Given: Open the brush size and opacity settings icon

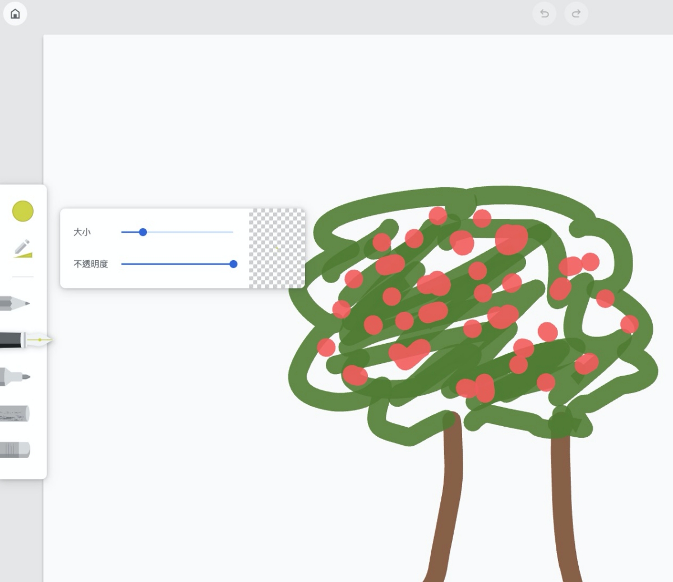Looking at the screenshot, I should click(23, 249).
